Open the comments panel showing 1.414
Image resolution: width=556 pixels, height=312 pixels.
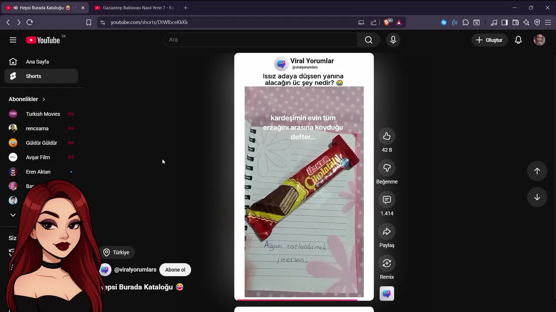(387, 200)
